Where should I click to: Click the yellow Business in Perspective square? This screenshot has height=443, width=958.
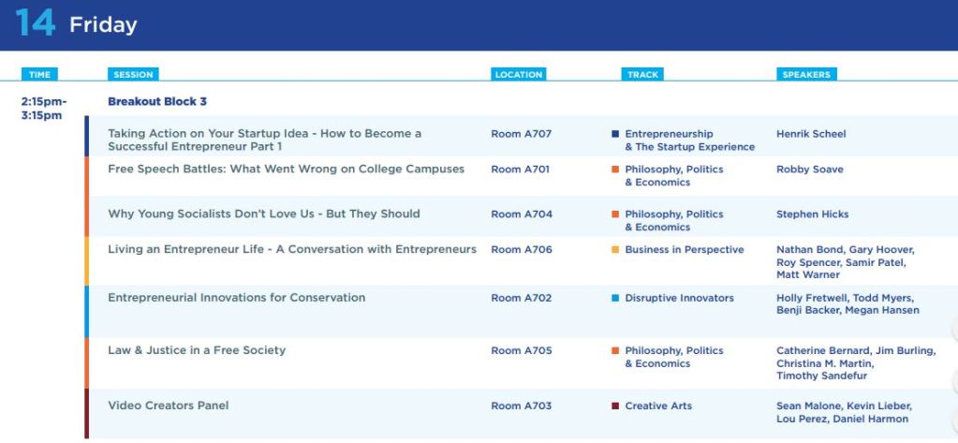coord(615,249)
